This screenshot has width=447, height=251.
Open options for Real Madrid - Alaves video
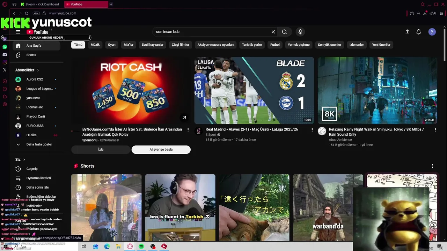click(x=312, y=130)
